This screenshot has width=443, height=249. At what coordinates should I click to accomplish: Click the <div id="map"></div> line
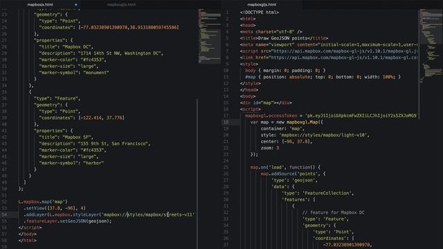point(266,103)
